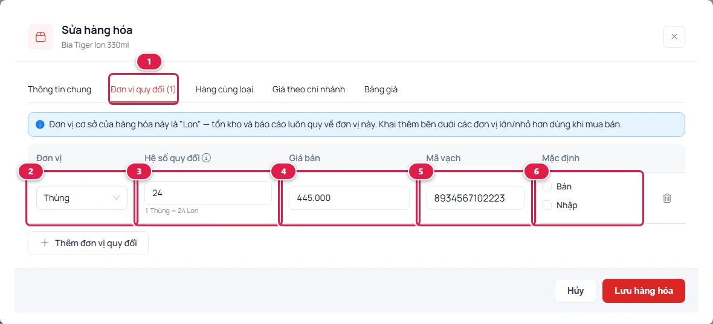The image size is (713, 324).
Task: Tick the Nhập default checkbox
Action: pyautogui.click(x=547, y=206)
